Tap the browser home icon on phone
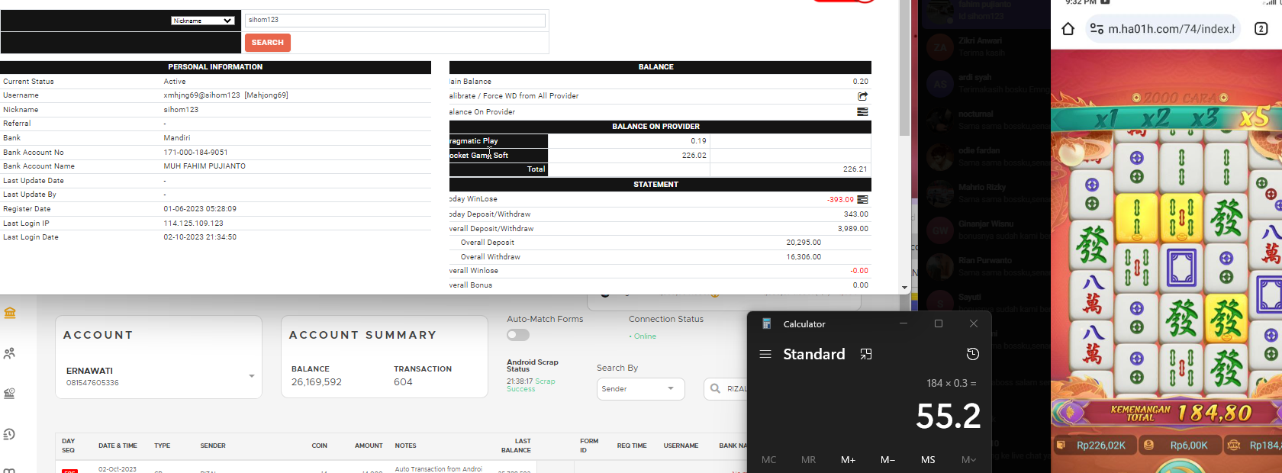This screenshot has width=1282, height=473. point(1068,29)
